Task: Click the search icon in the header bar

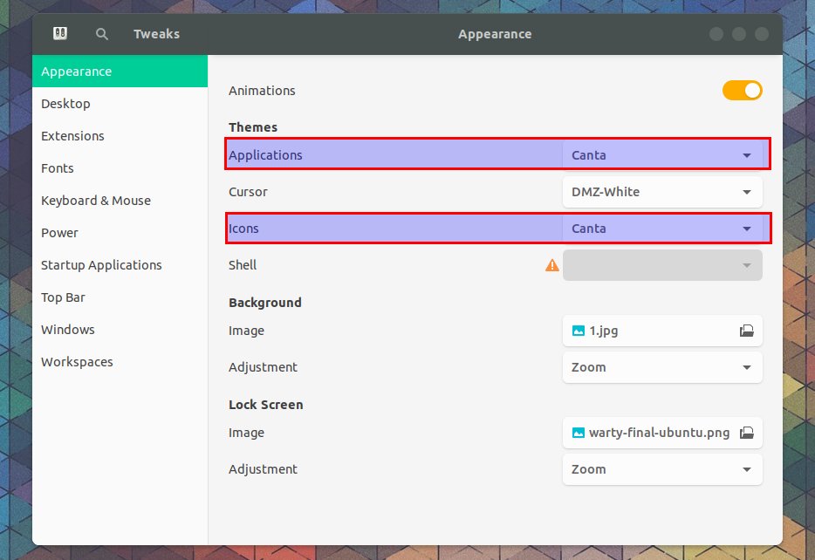Action: 101,34
